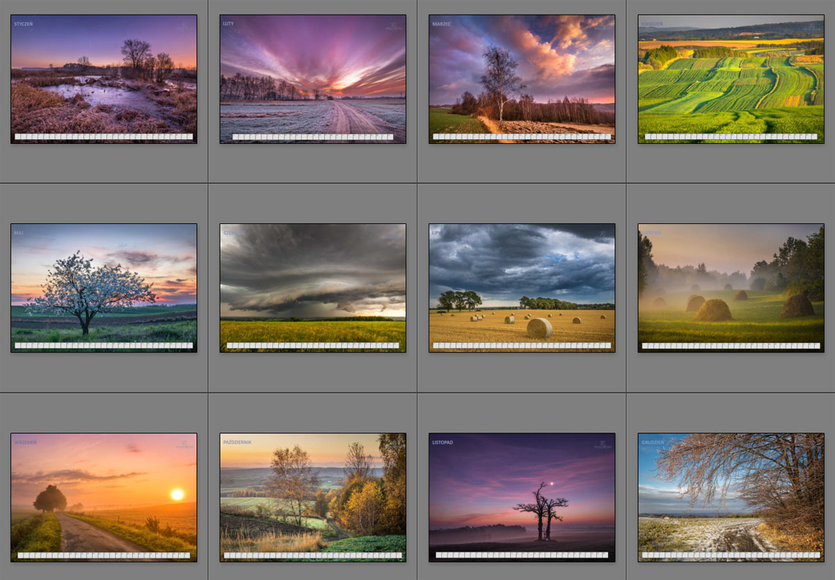Click the date strip on Lipiec page
Screen dimensions: 835x580
coord(522,346)
